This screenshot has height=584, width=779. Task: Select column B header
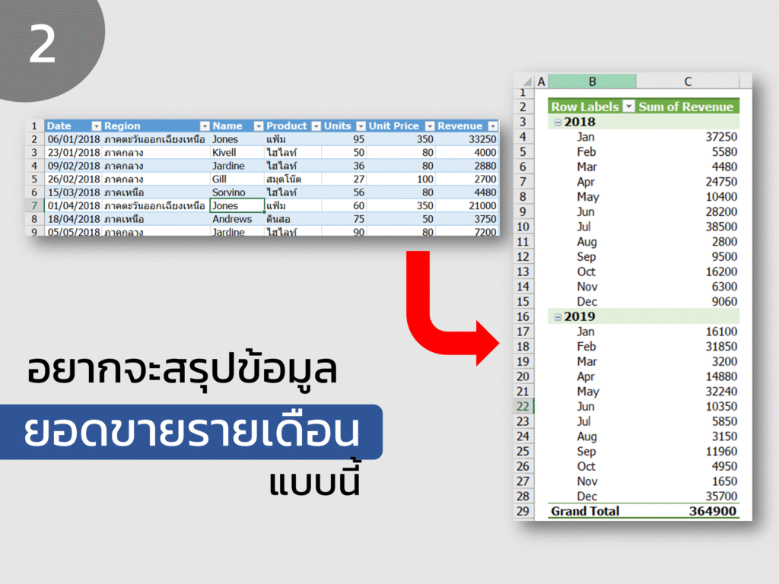(x=592, y=81)
